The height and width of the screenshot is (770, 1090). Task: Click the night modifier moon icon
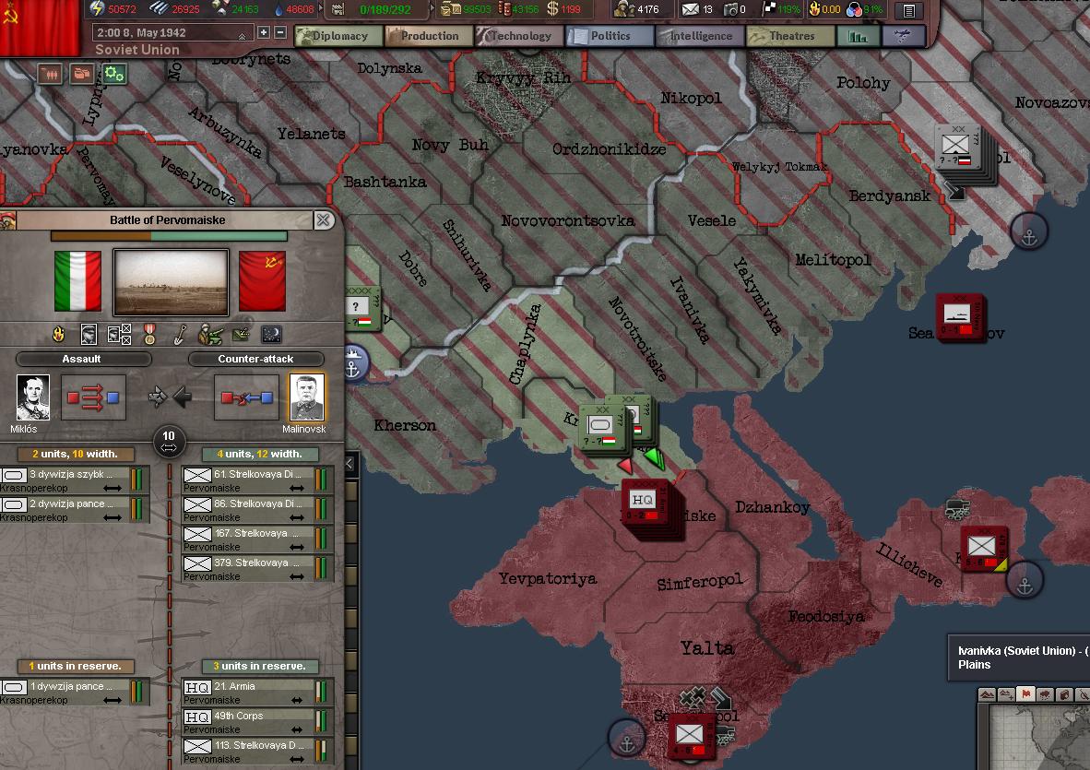point(271,335)
